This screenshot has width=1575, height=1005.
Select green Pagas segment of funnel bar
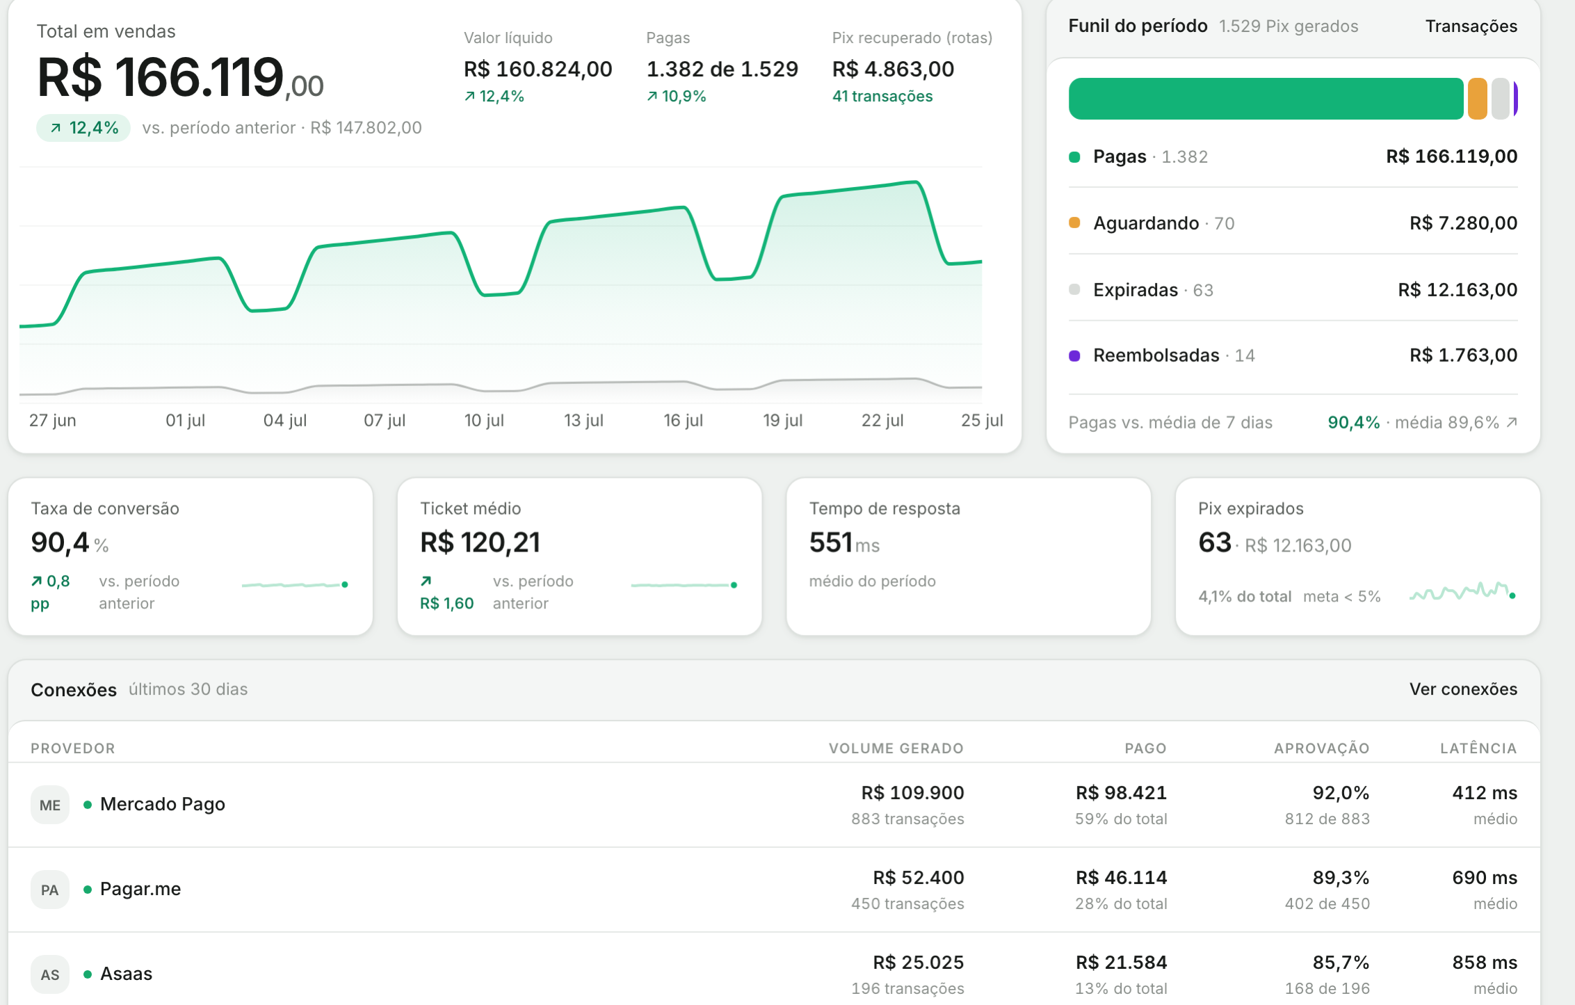click(1266, 99)
